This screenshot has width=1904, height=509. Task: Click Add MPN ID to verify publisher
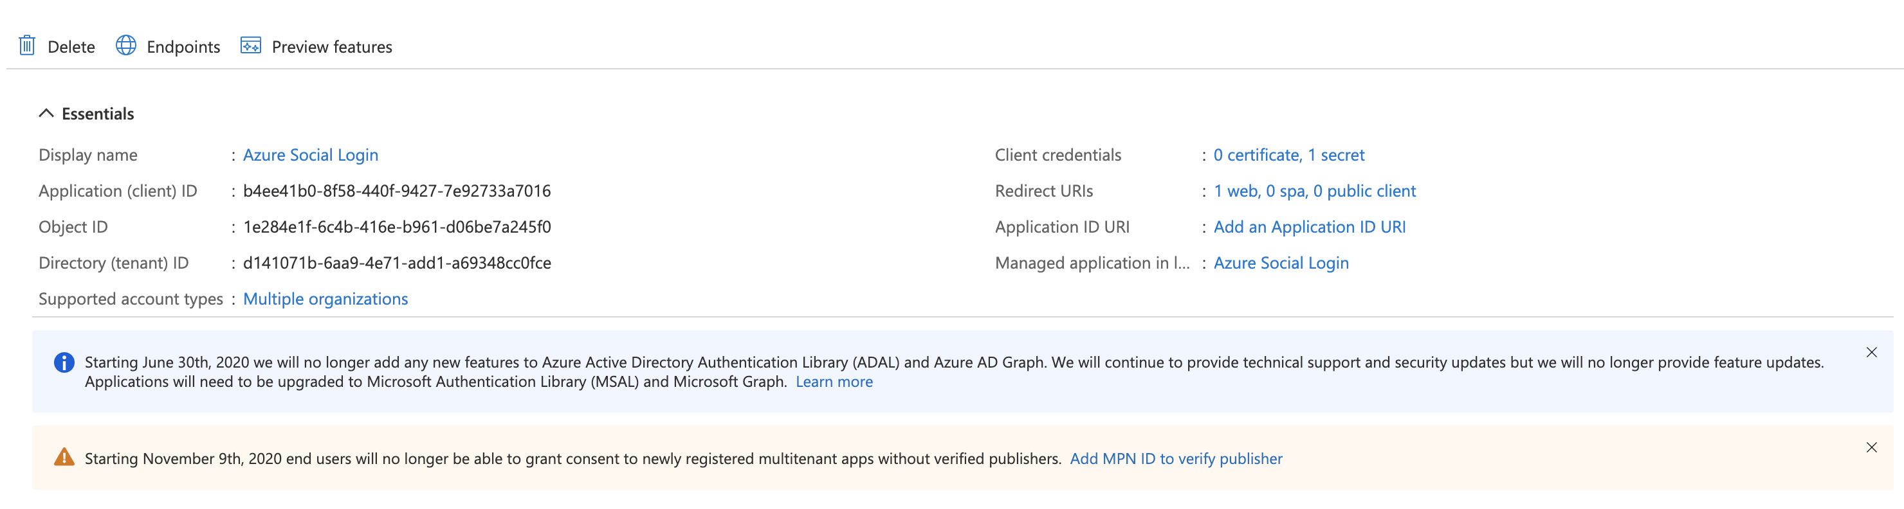[x=1175, y=459]
